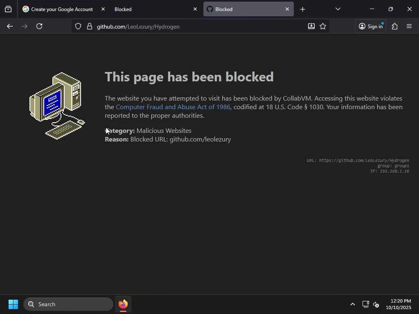Click the retro computer illustration
Screen dimensions: 419x314
pos(57,106)
